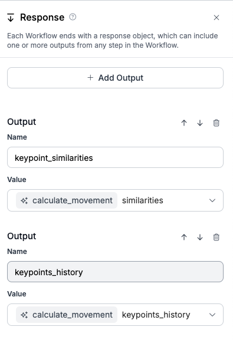Image resolution: width=233 pixels, height=340 pixels.
Task: Click the keypoint_similarities name field
Action: coord(115,157)
